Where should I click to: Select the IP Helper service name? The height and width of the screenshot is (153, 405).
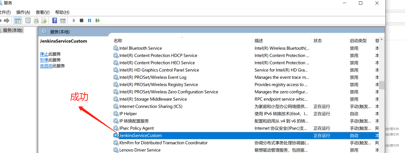pos(128,114)
